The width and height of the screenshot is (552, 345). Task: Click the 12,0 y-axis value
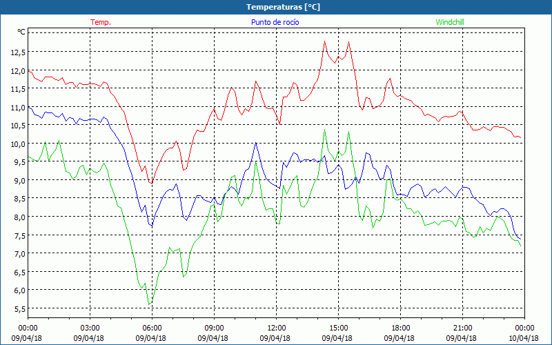[x=18, y=71]
